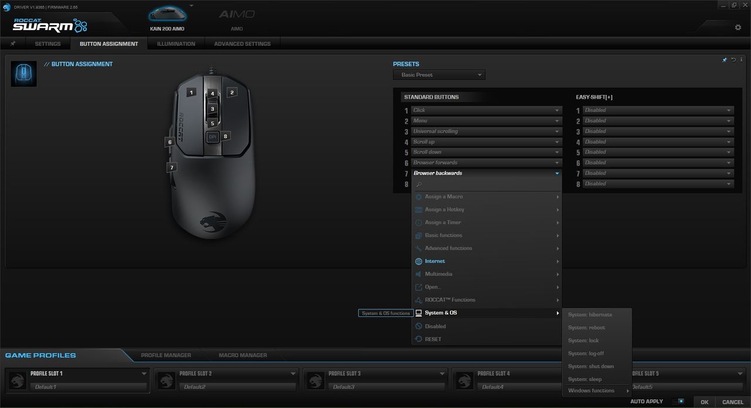Switch to the Illumination tab
Image resolution: width=751 pixels, height=408 pixels.
(x=176, y=43)
